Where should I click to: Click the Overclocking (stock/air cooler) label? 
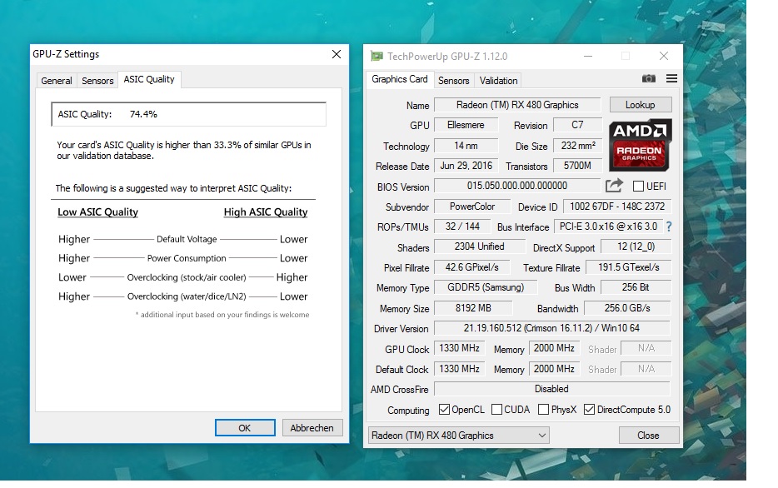coord(187,277)
